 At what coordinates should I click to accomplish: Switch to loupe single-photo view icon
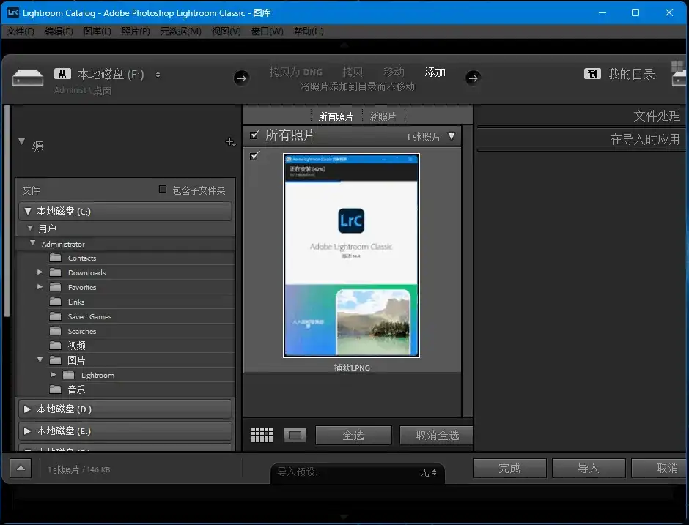click(x=295, y=435)
